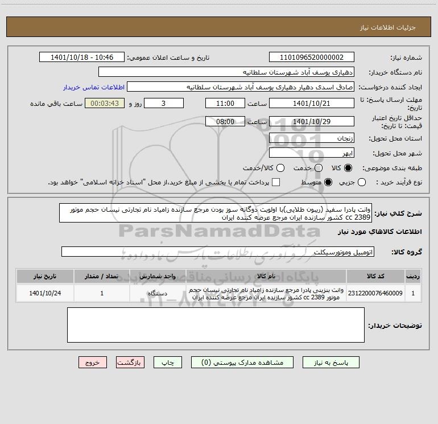
Task: Click the announcement date field 1401/10/18 - 10:46
Action: pos(81,57)
